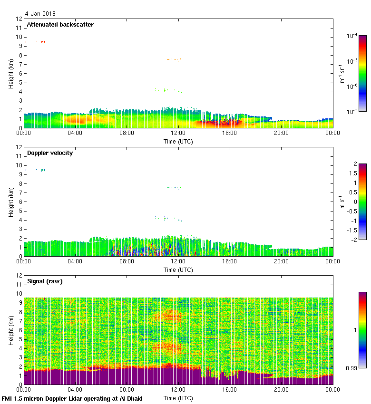Click the Signal (raw) color bar
The width and height of the screenshot is (371, 404).
tap(362, 329)
